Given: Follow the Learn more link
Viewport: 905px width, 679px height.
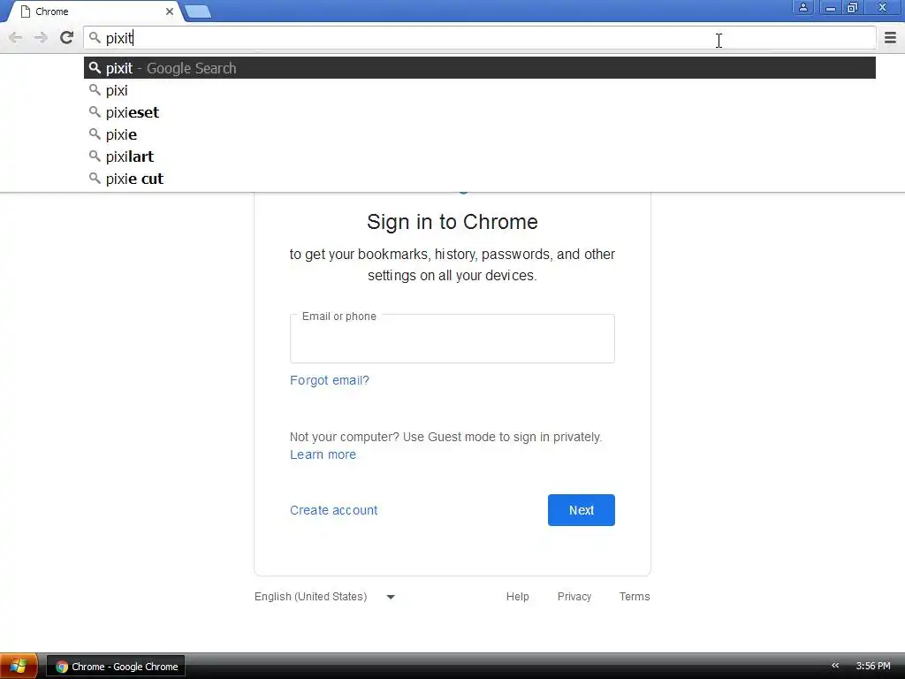Looking at the screenshot, I should [x=323, y=455].
